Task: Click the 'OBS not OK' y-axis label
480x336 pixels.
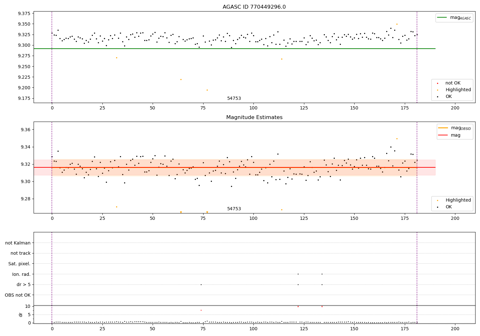Action: tap(18, 295)
